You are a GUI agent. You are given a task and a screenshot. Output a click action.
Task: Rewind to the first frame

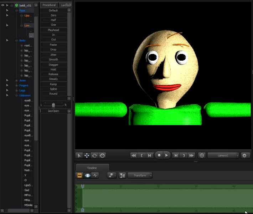click(x=134, y=156)
